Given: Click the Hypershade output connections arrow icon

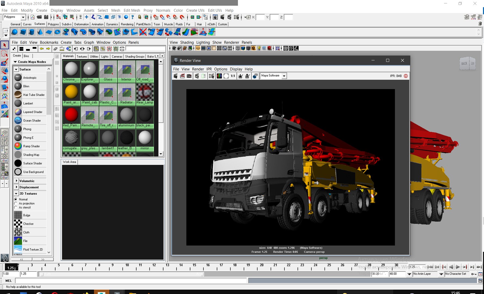Looking at the screenshot, I should pos(89,49).
